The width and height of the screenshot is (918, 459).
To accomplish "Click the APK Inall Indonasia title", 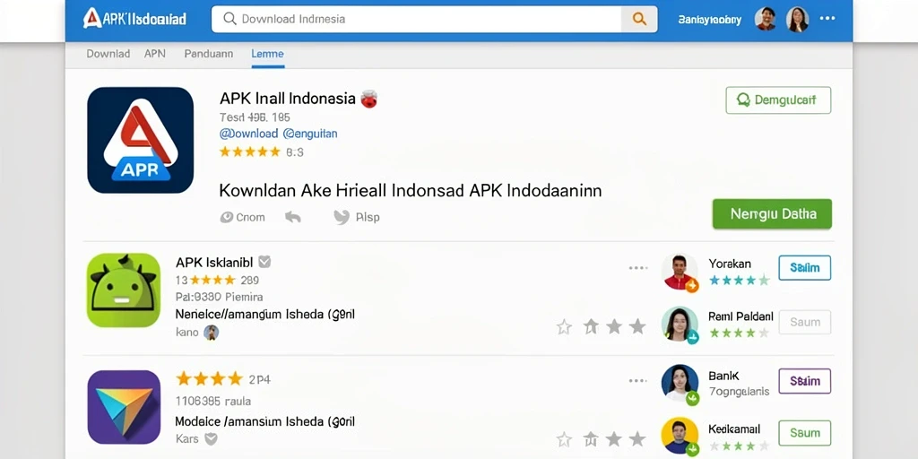I will [x=288, y=99].
